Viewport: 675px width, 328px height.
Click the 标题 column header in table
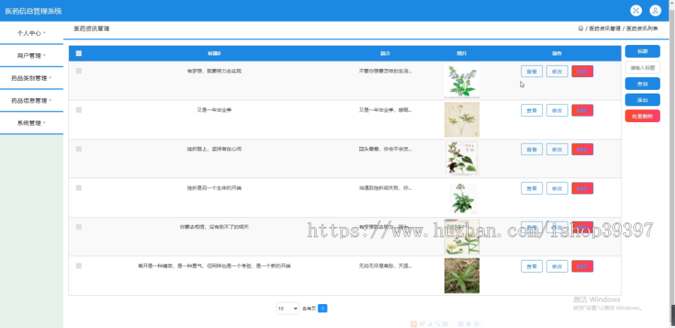coord(214,54)
